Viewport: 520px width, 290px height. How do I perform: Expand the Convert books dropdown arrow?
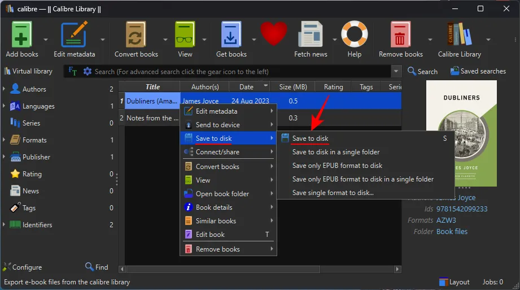click(x=165, y=40)
